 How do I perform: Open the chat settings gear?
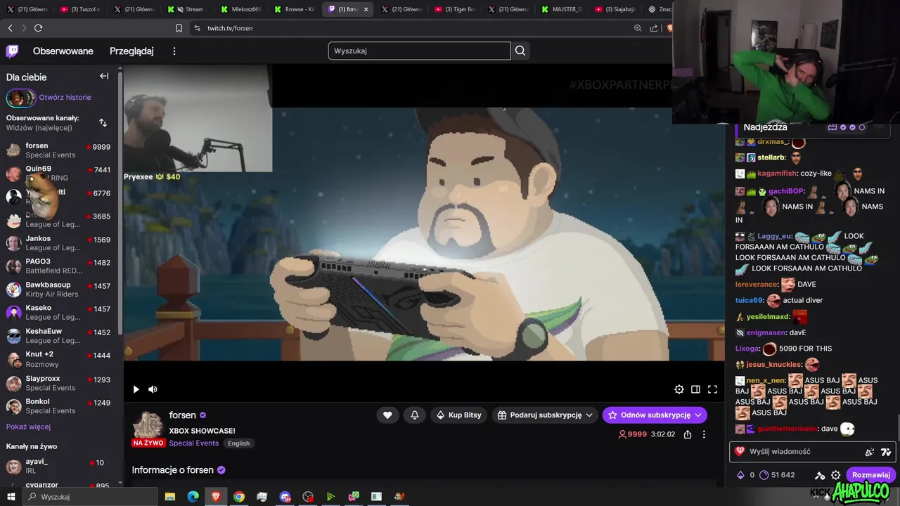point(835,475)
